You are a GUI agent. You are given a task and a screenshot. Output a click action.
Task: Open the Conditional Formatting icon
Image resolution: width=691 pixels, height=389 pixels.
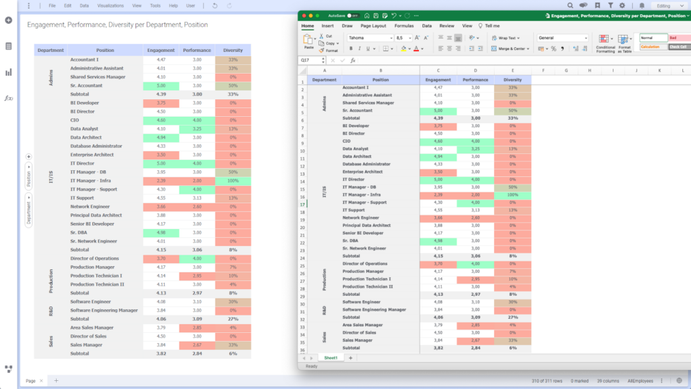tap(603, 40)
